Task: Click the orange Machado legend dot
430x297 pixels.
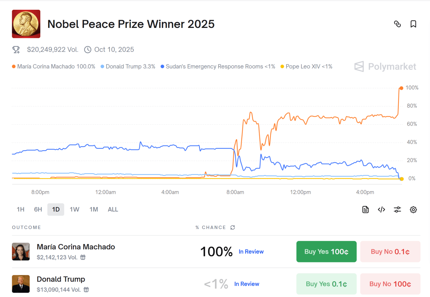Action: pos(14,67)
